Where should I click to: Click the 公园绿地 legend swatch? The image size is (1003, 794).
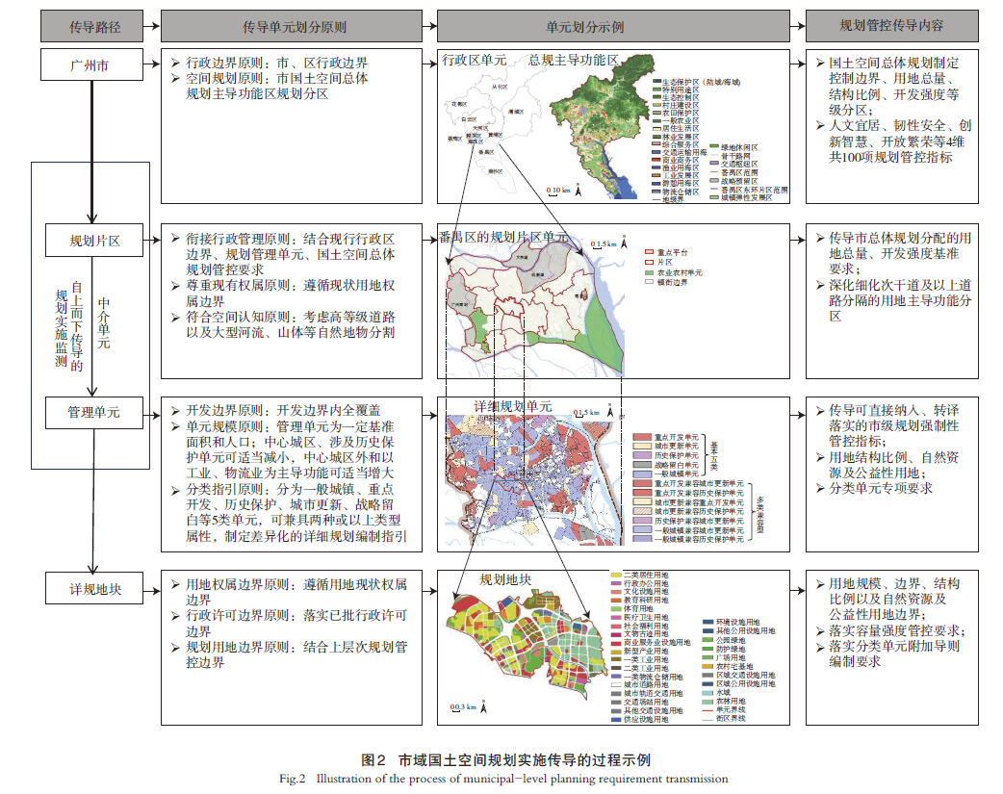[707, 640]
